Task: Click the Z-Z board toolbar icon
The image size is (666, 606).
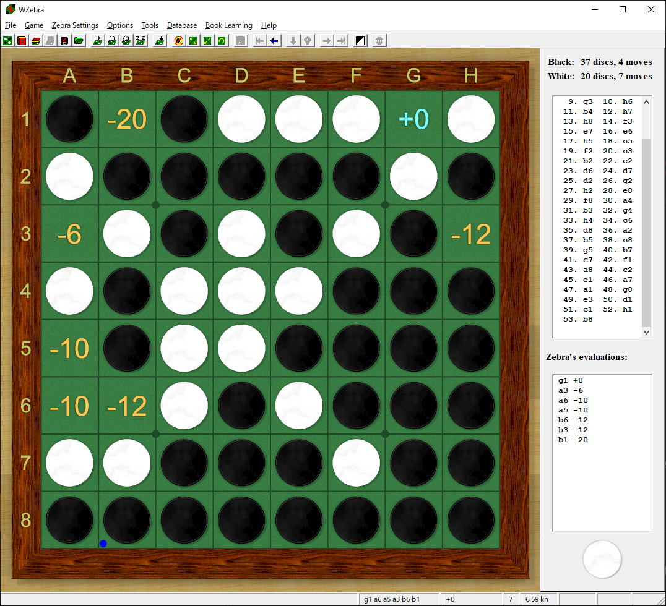Action: pos(141,41)
